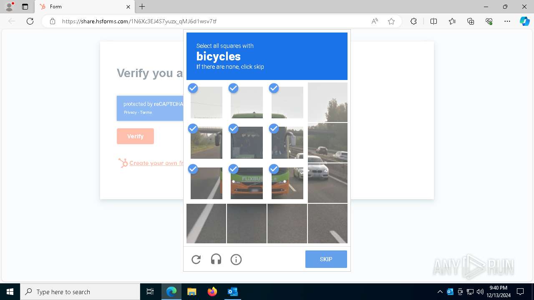Open Browser essentials

point(489,21)
